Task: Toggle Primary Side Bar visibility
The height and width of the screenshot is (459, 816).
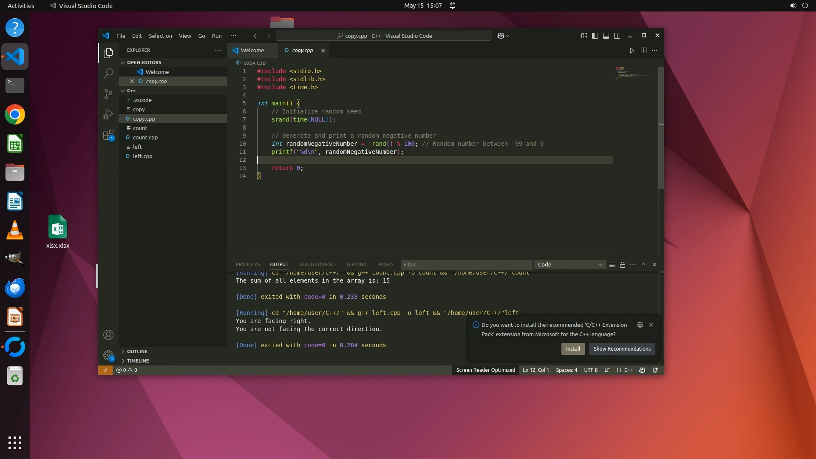Action: (595, 36)
